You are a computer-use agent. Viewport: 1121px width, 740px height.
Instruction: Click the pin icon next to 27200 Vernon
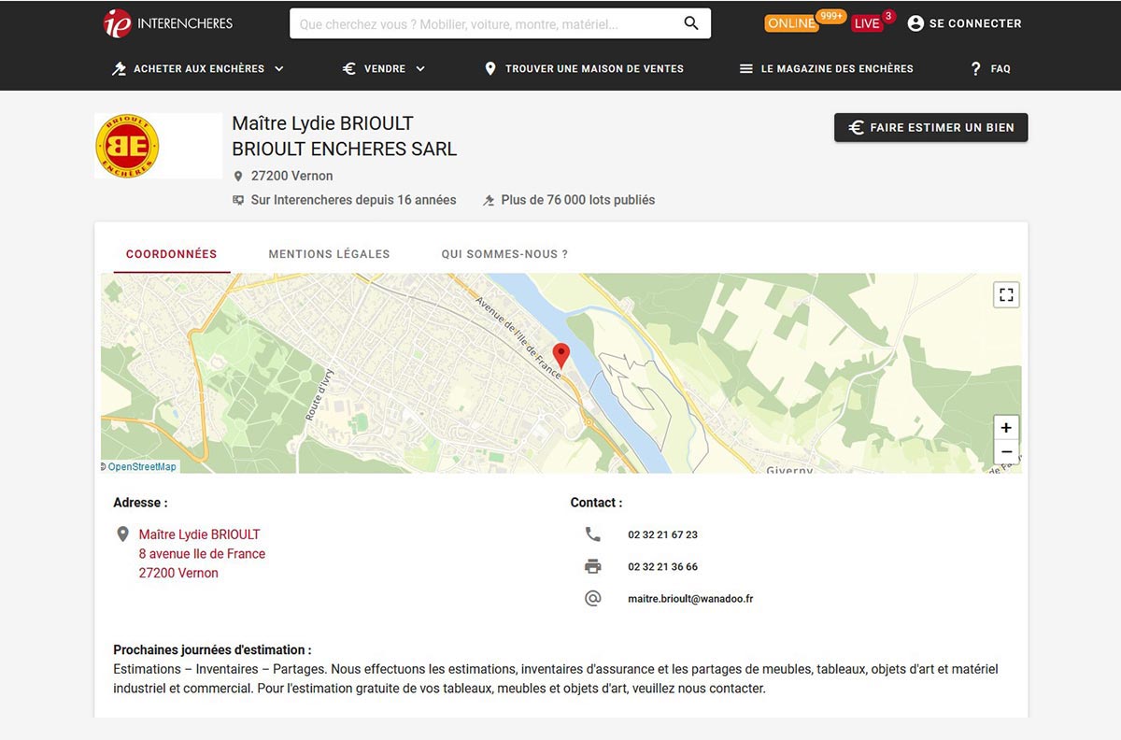(238, 176)
